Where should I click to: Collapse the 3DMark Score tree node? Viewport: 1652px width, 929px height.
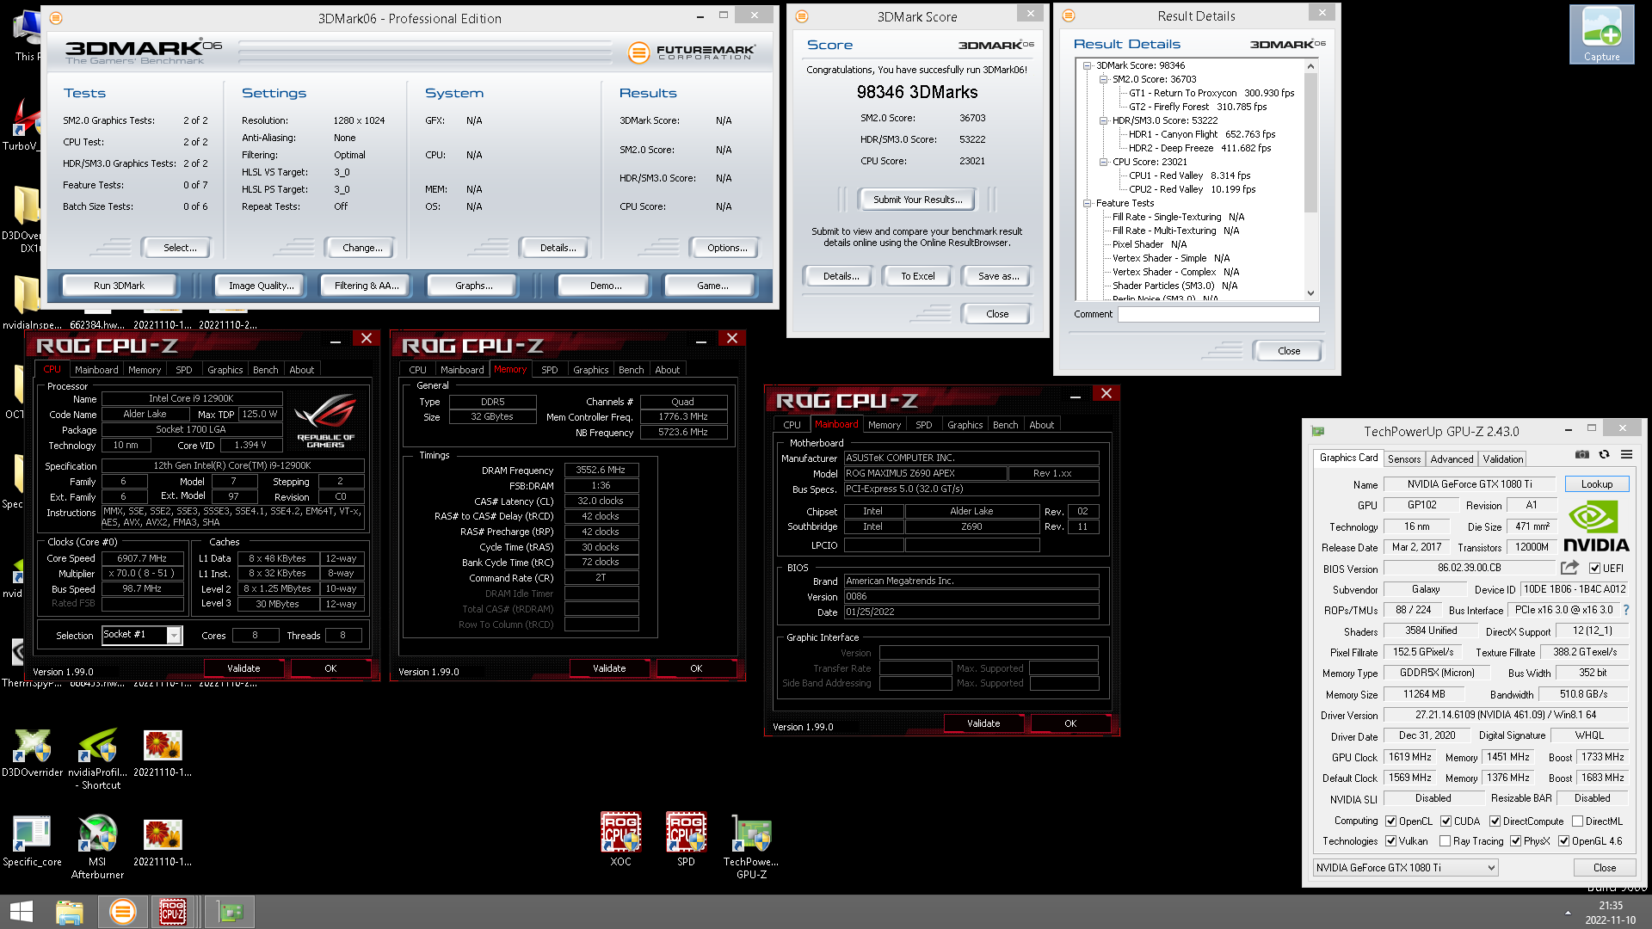point(1087,65)
